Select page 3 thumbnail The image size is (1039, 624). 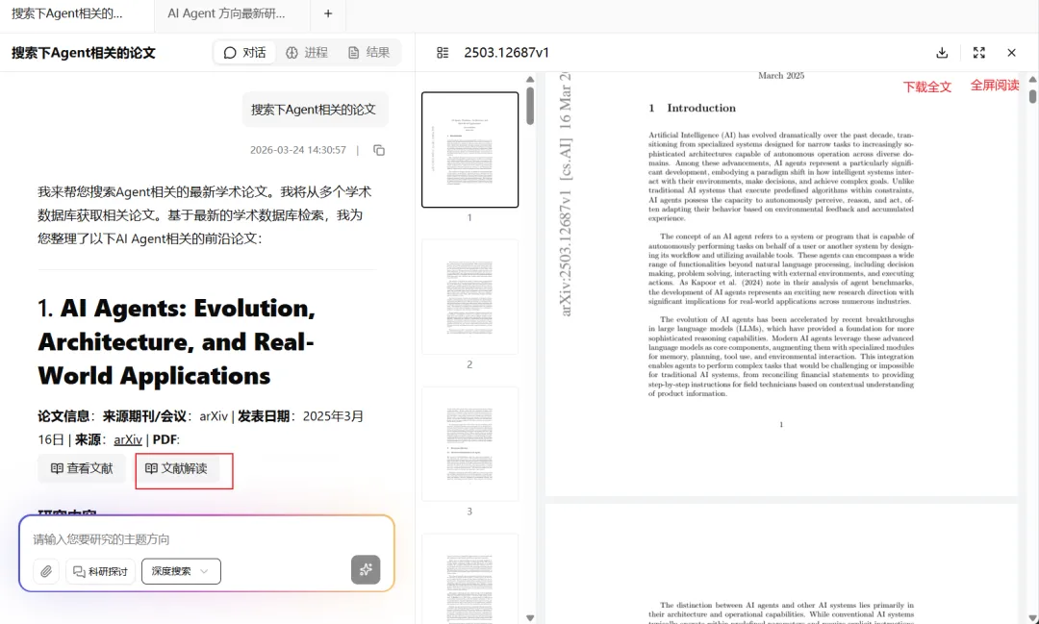pyautogui.click(x=469, y=444)
